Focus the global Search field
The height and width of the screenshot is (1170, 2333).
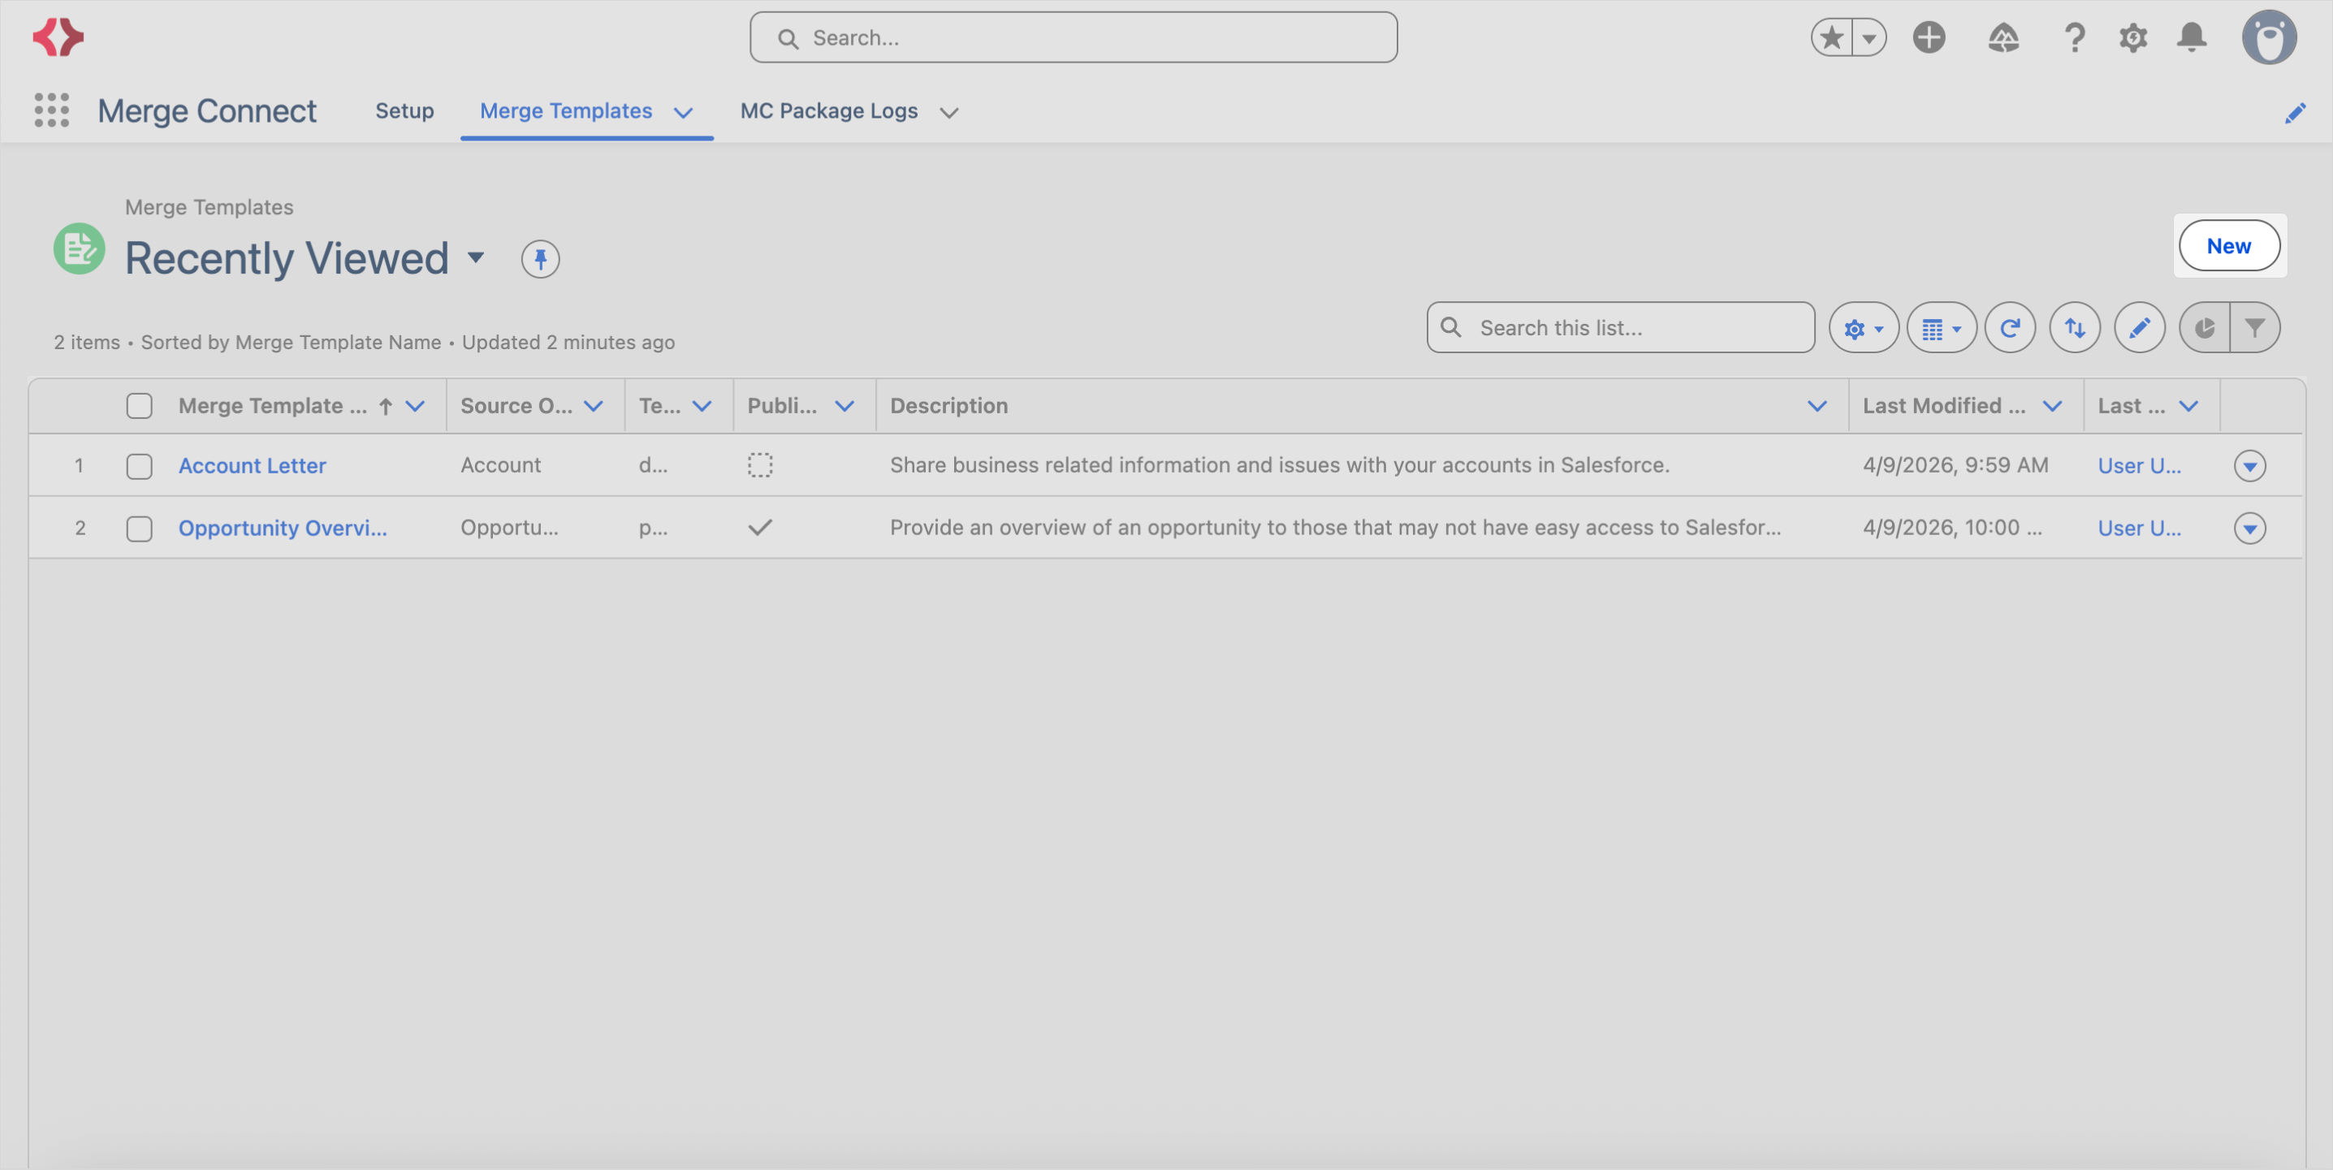pos(1074,37)
